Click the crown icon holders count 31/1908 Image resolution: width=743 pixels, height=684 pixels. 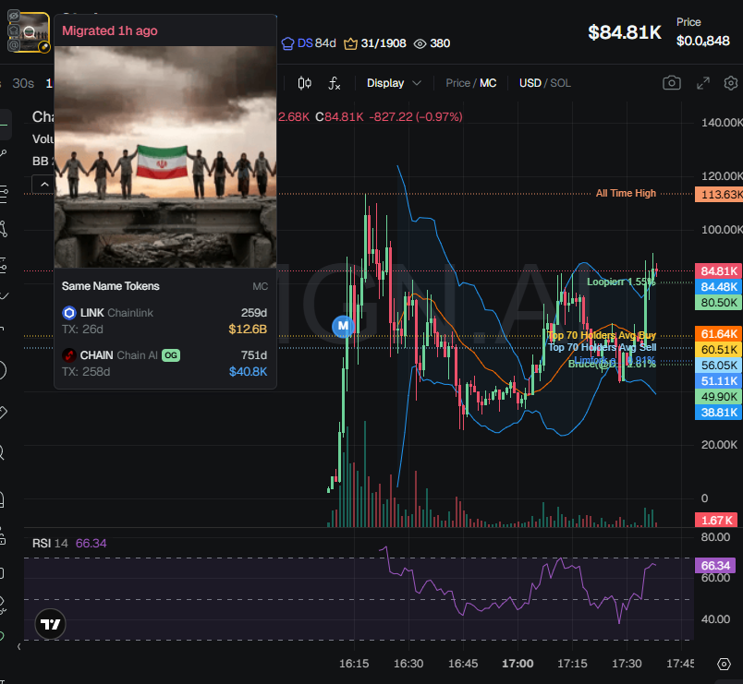[375, 43]
